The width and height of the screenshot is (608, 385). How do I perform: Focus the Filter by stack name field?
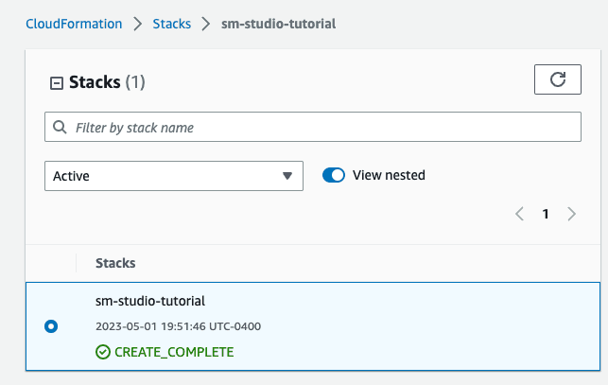[321, 127]
